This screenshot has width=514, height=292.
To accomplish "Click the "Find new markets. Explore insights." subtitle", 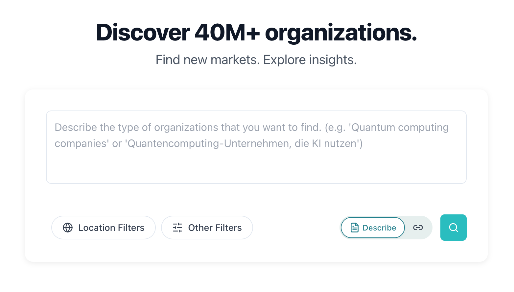I will tap(256, 60).
